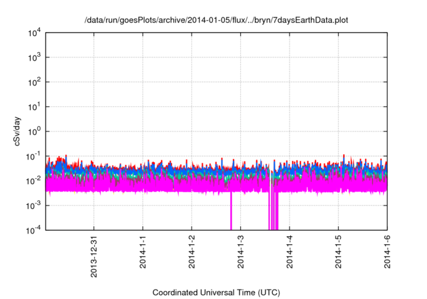Viewport: 427px width, 299px height.
Task: Click the 2014-1-3 date label
Action: pos(240,252)
